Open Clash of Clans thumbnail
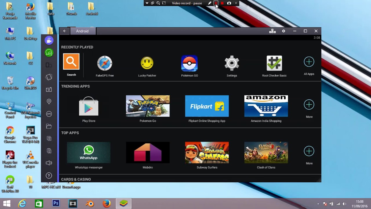Image resolution: width=371 pixels, height=209 pixels. click(x=266, y=152)
